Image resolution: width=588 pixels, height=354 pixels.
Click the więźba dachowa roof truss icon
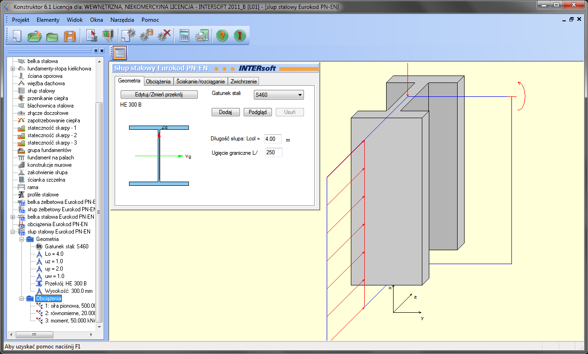(21, 83)
